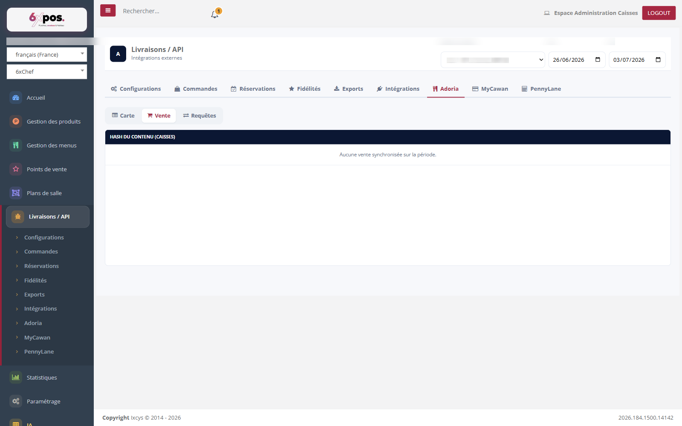Viewport: 682px width, 426px height.
Task: Open Gestion des menus fork icon
Action: point(16,145)
